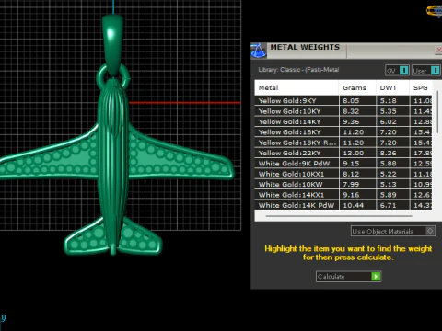Click the green play arrow on Calculate

coord(376,277)
